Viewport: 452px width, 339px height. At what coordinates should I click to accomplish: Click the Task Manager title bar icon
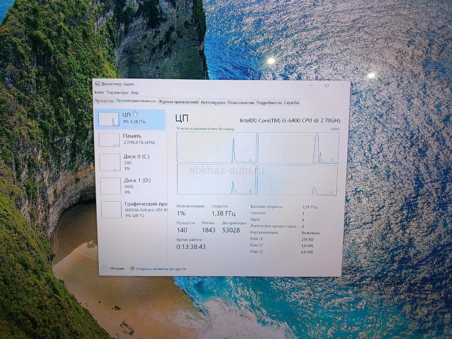(97, 84)
